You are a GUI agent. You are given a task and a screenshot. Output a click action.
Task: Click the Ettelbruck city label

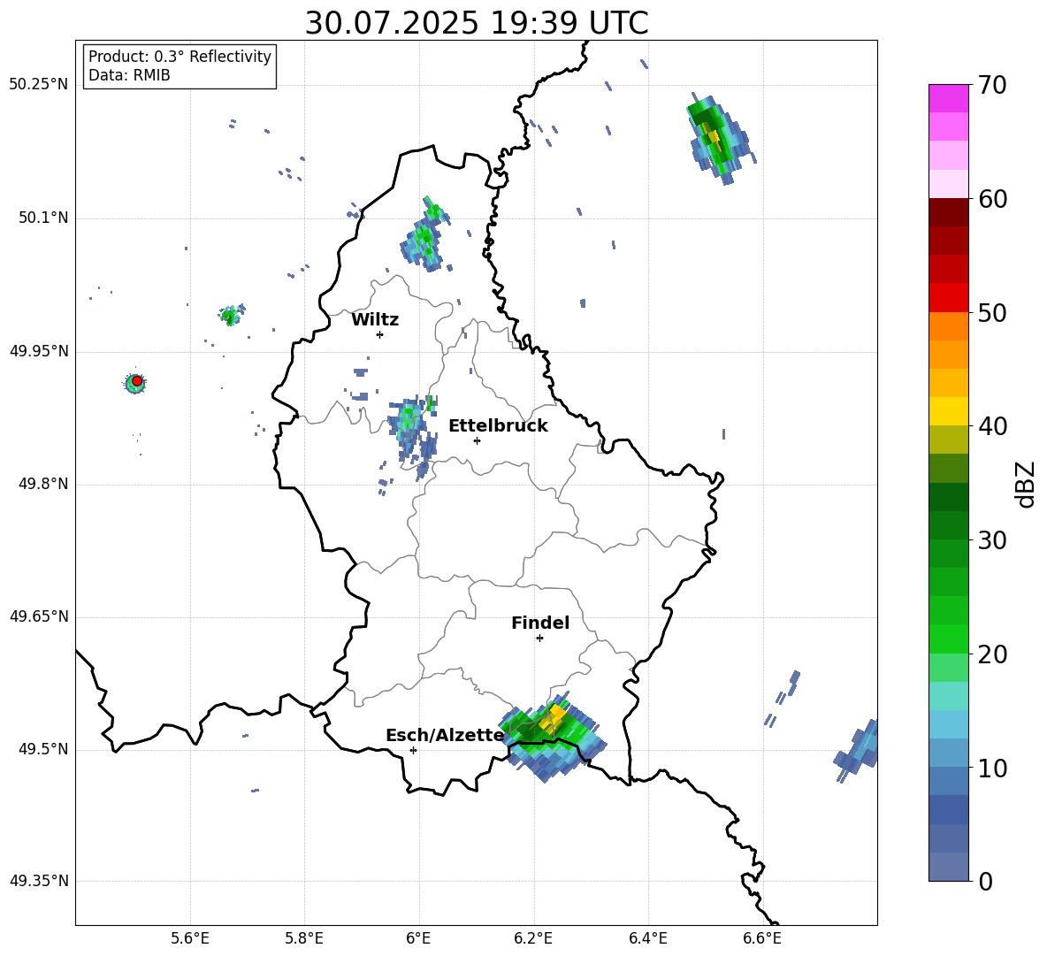[x=498, y=426]
